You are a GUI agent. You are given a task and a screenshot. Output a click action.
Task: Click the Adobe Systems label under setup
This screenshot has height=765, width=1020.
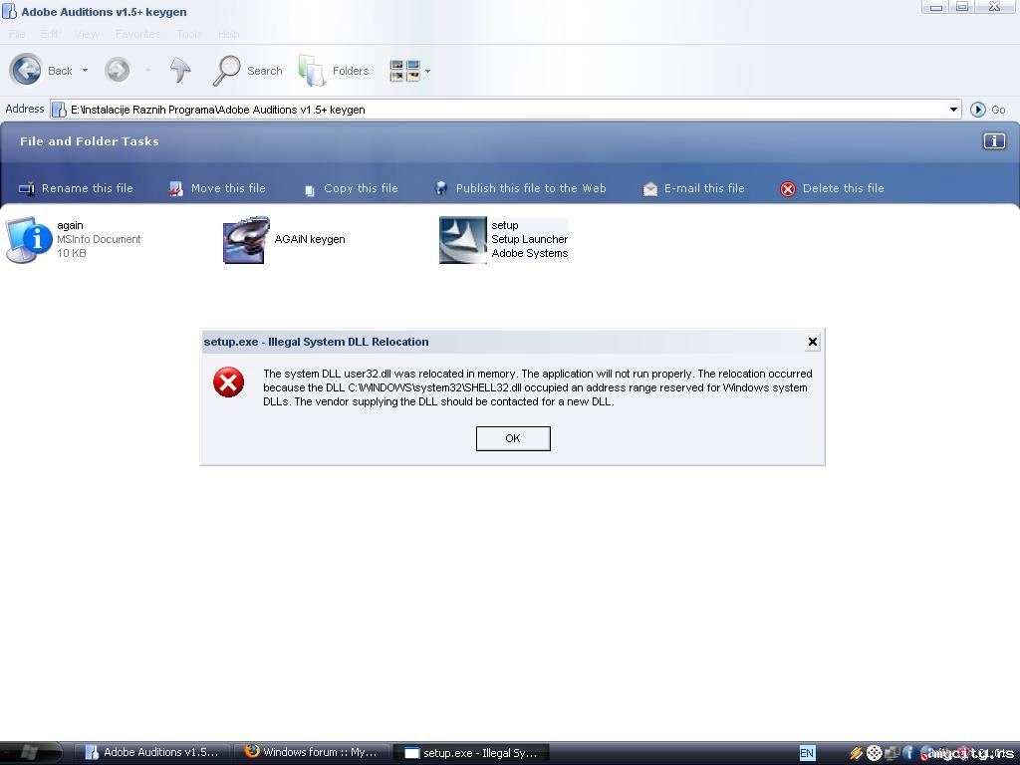530,254
